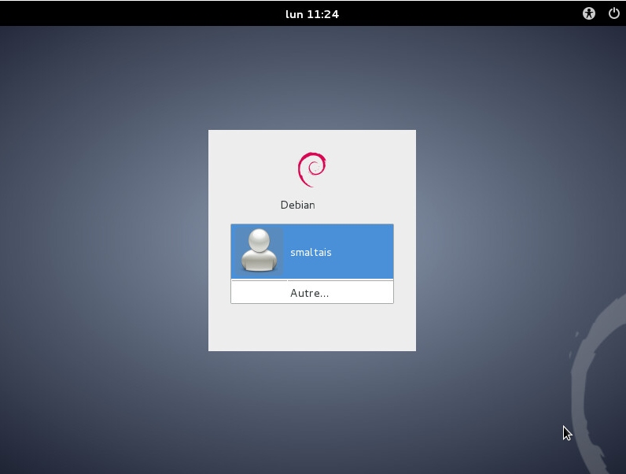Open the power options icon
Viewport: 626px width, 474px height.
613,13
